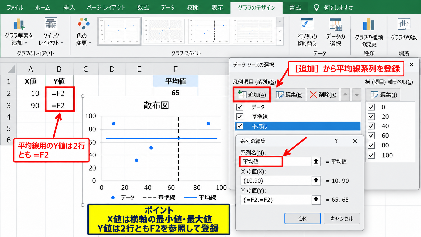The height and width of the screenshot is (237, 421).
Task: Uncheck axis label 20 checkbox
Action: click(x=371, y=117)
